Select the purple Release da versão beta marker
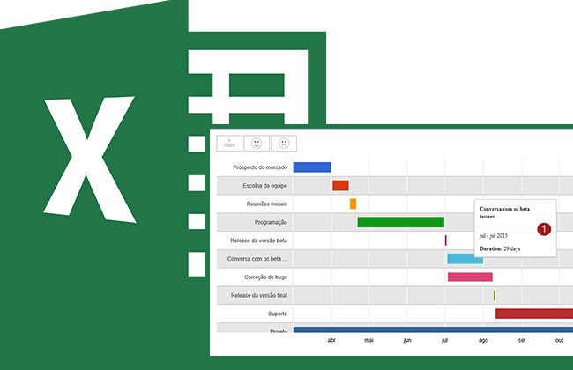This screenshot has width=573, height=370. pyautogui.click(x=445, y=240)
